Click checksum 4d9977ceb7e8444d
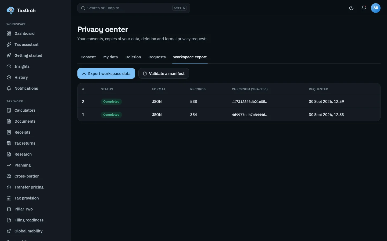387x241 pixels. click(x=249, y=115)
